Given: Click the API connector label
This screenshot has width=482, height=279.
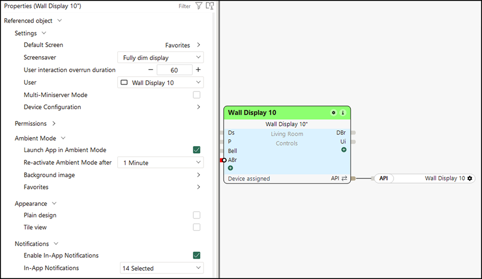Looking at the screenshot, I should coord(383,178).
